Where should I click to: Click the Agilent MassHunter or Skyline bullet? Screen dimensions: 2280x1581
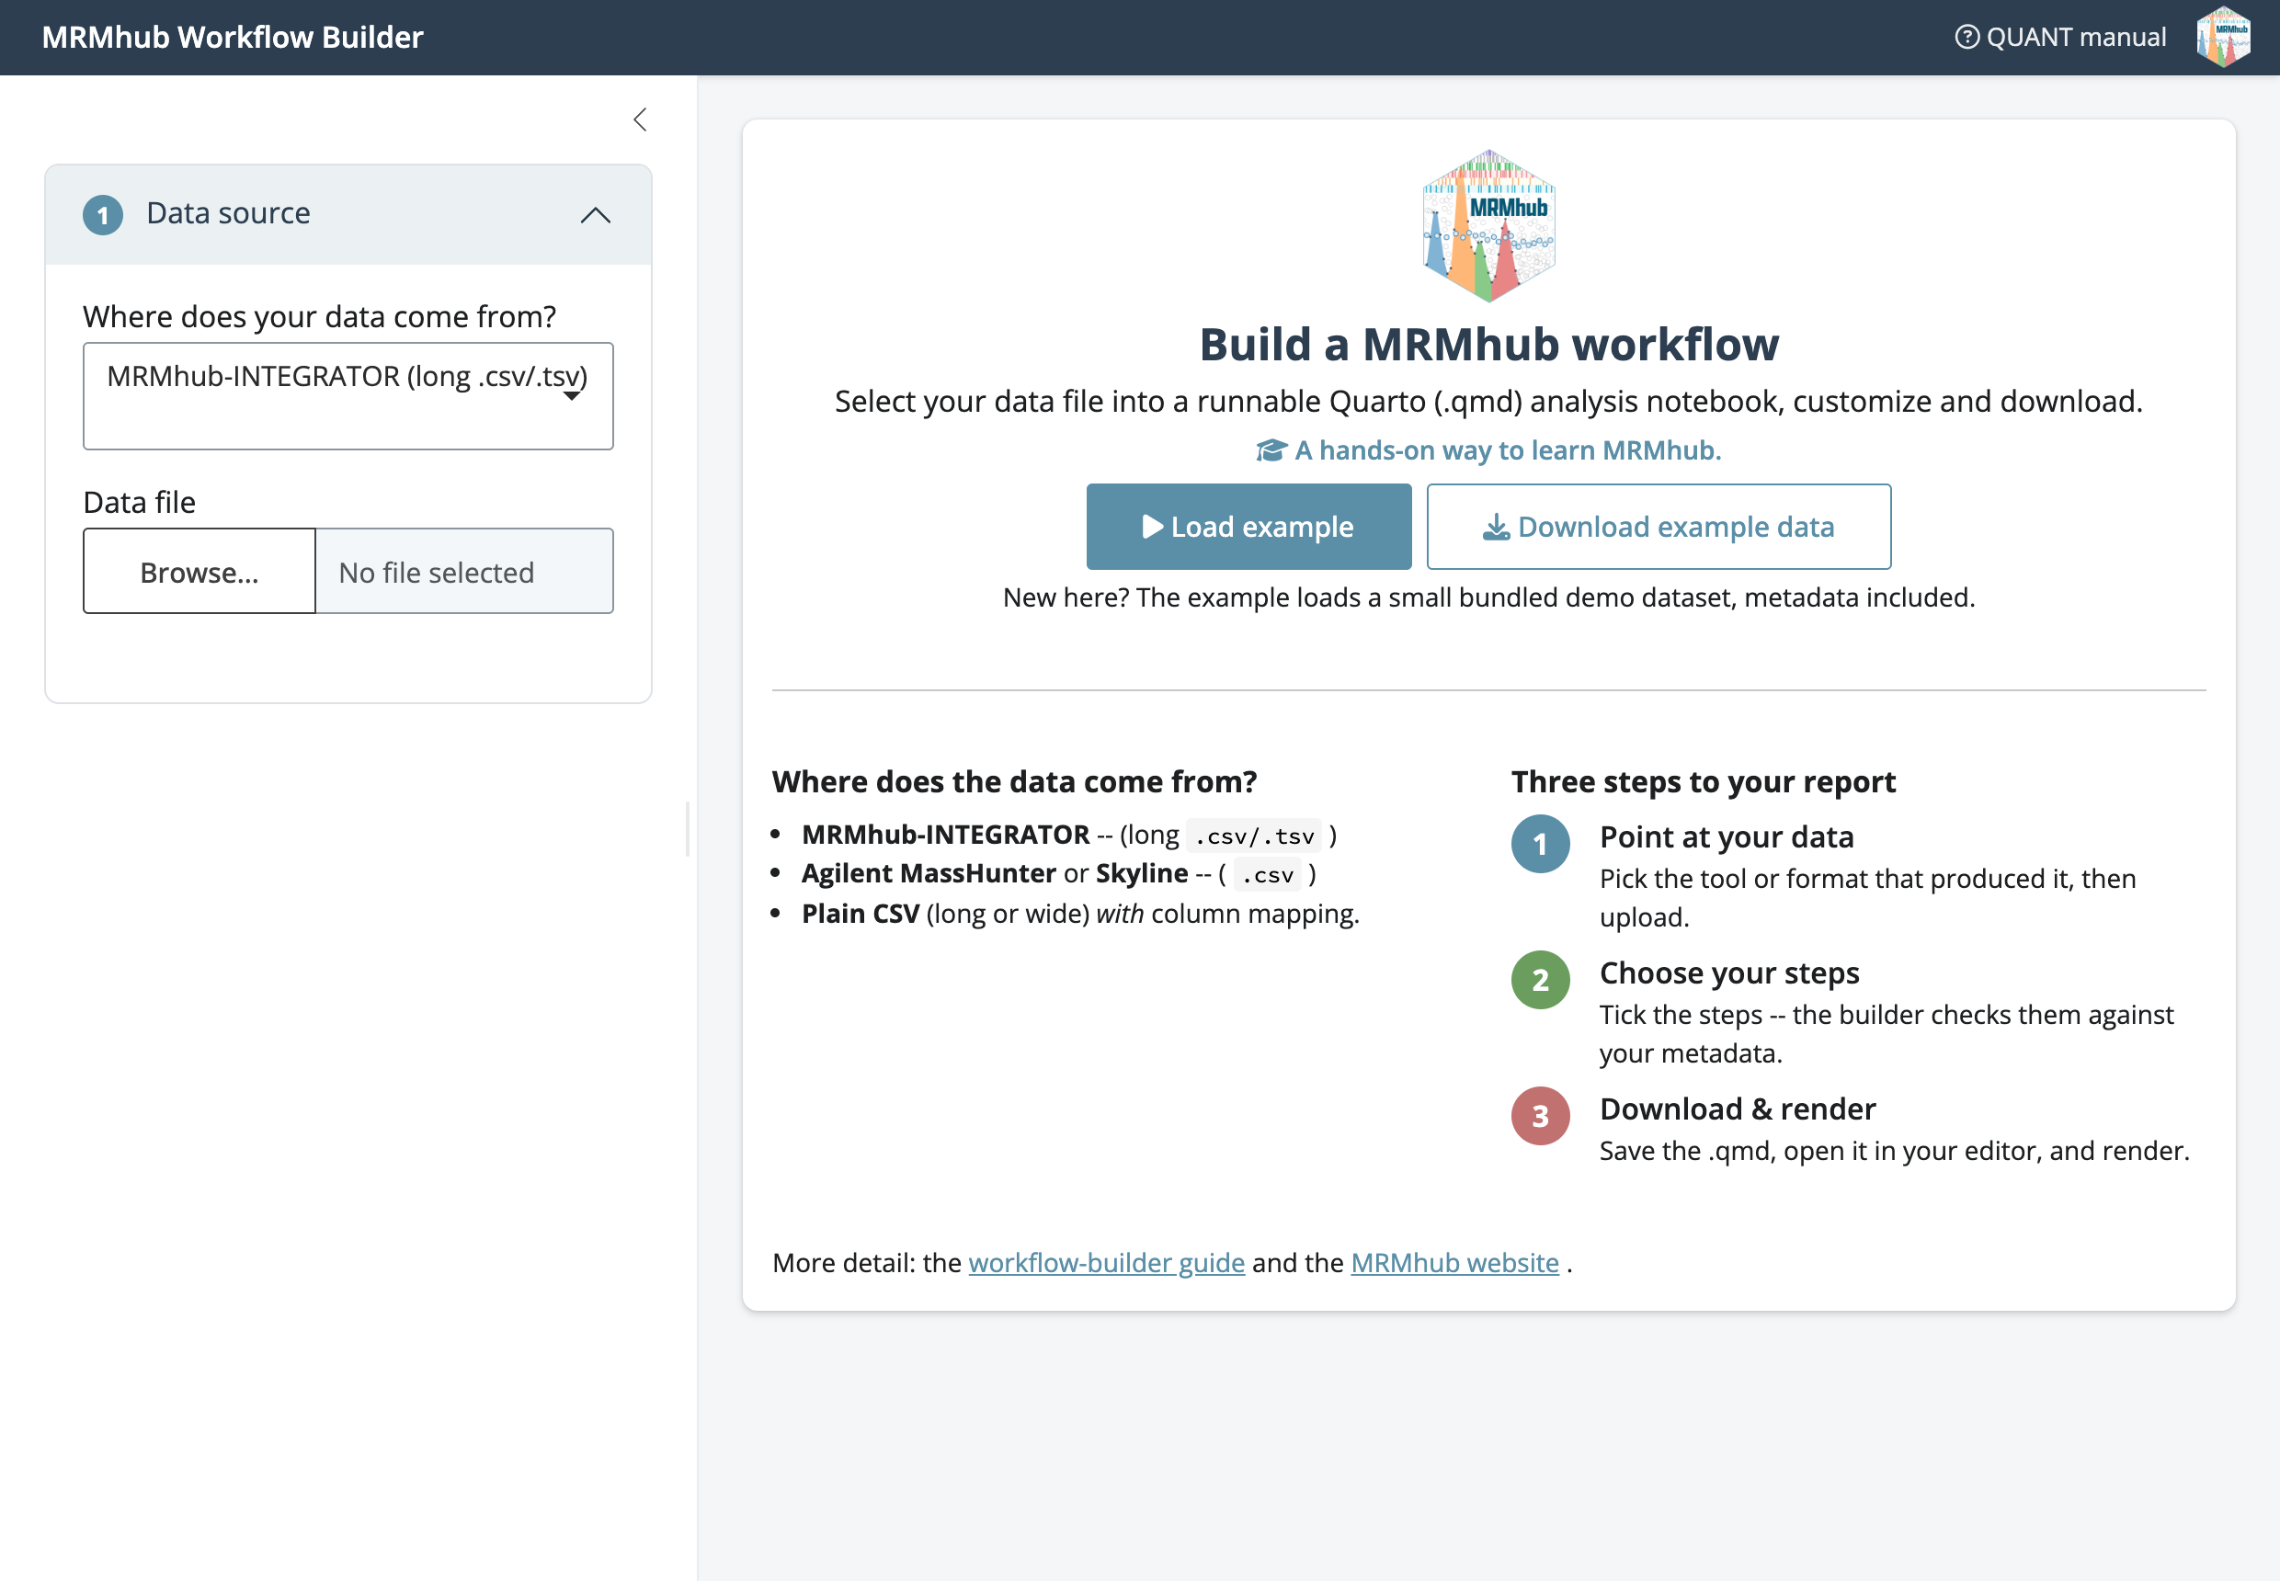click(1058, 874)
